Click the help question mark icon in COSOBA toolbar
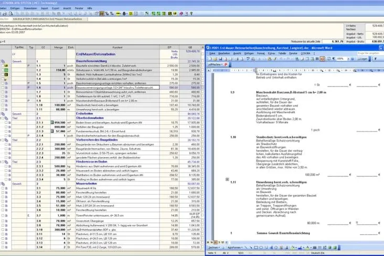 191,14
